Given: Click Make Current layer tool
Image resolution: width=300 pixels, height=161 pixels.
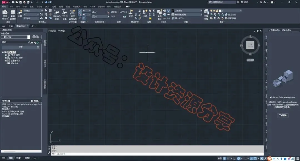Looking at the screenshot, I should click(230, 14).
